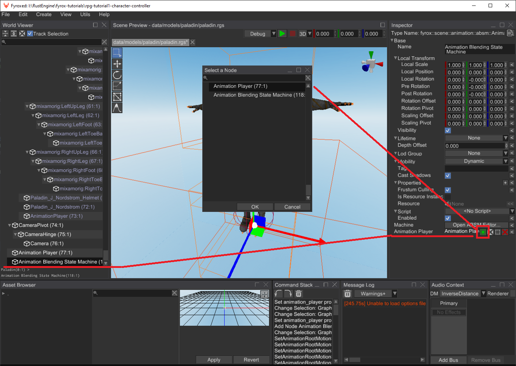
Task: Collapse all nodes in World Viewer
Action: pyautogui.click(x=5, y=34)
